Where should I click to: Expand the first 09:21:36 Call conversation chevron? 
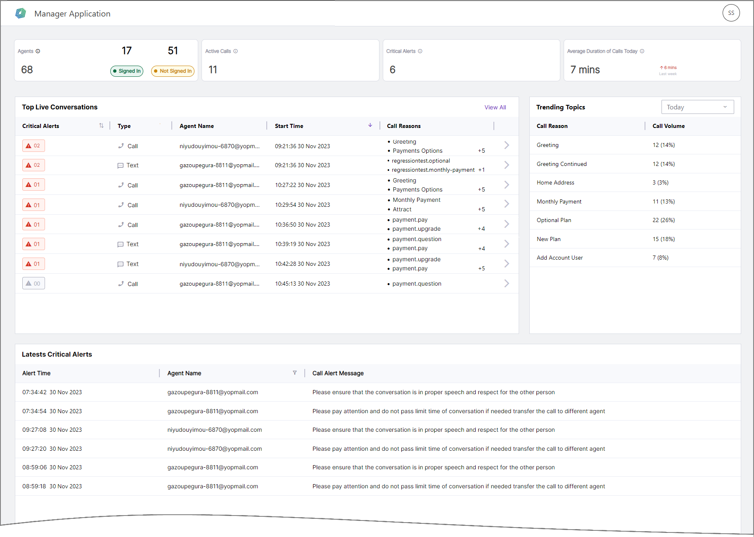(x=507, y=145)
